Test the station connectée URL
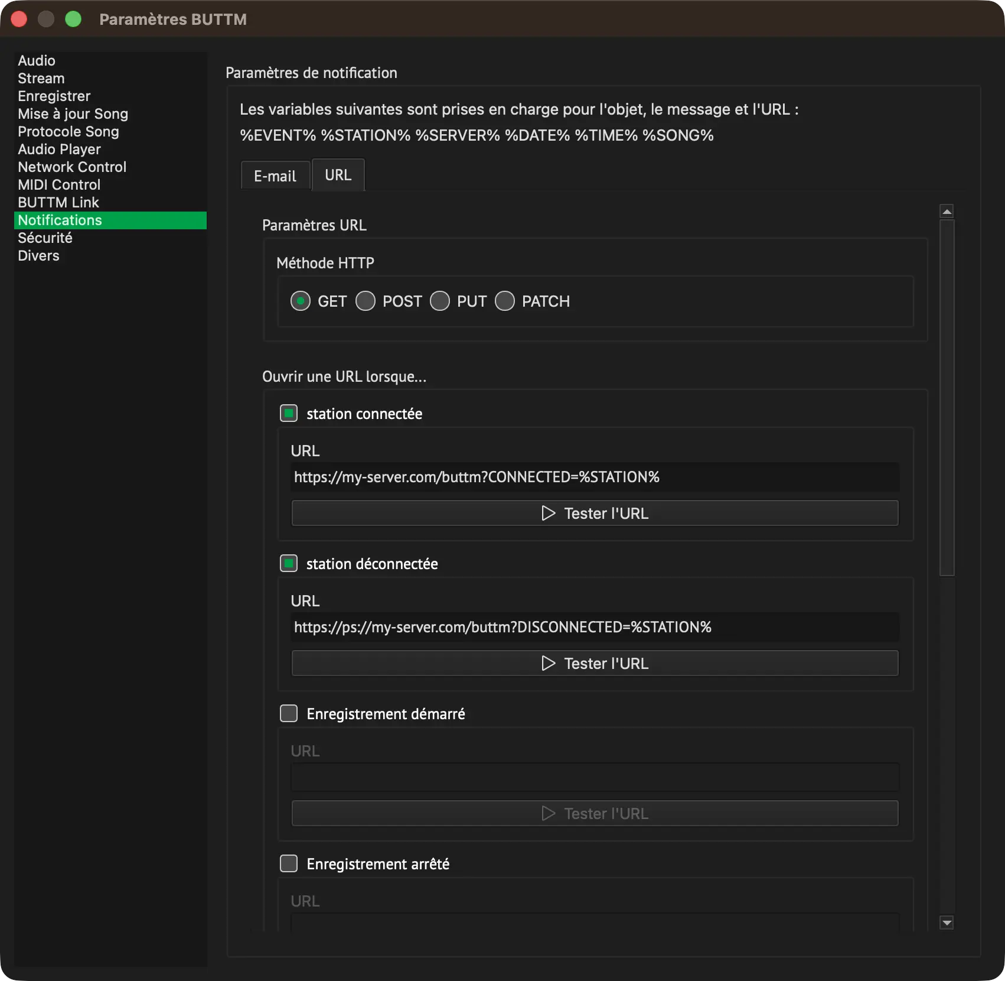Image resolution: width=1005 pixels, height=981 pixels. point(595,513)
